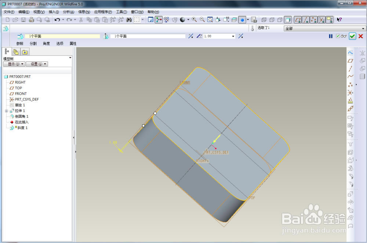Open the draft angle 1.00 dropdown
Viewport: 367px width, 243px height.
(233, 36)
